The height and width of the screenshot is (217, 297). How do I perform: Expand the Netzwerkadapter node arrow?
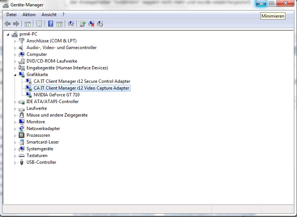(15, 129)
